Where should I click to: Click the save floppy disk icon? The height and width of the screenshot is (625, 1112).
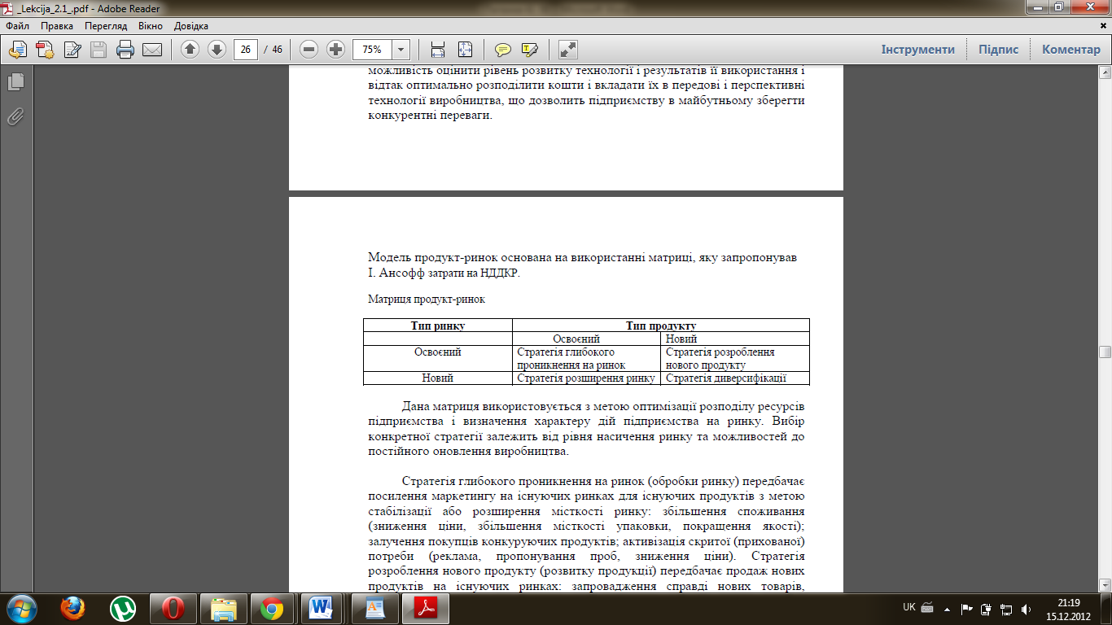[x=99, y=50]
